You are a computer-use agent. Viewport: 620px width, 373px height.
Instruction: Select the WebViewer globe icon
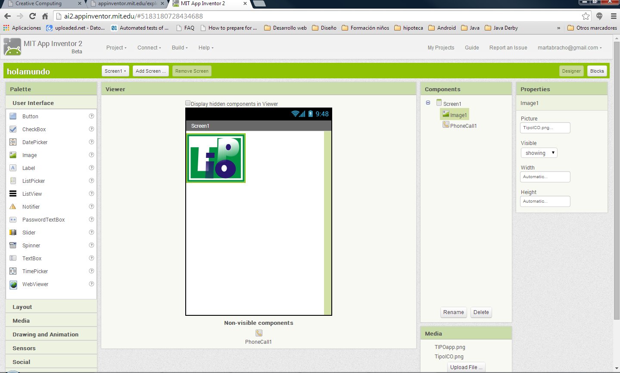click(x=13, y=284)
